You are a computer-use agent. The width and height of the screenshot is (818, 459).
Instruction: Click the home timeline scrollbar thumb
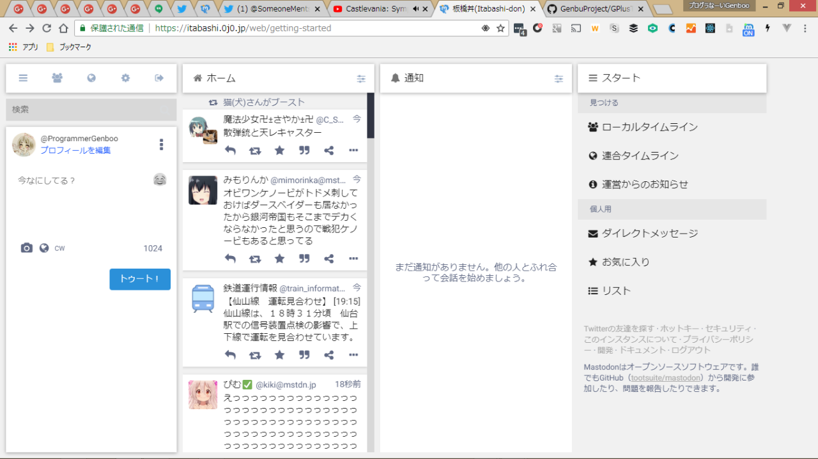(371, 116)
